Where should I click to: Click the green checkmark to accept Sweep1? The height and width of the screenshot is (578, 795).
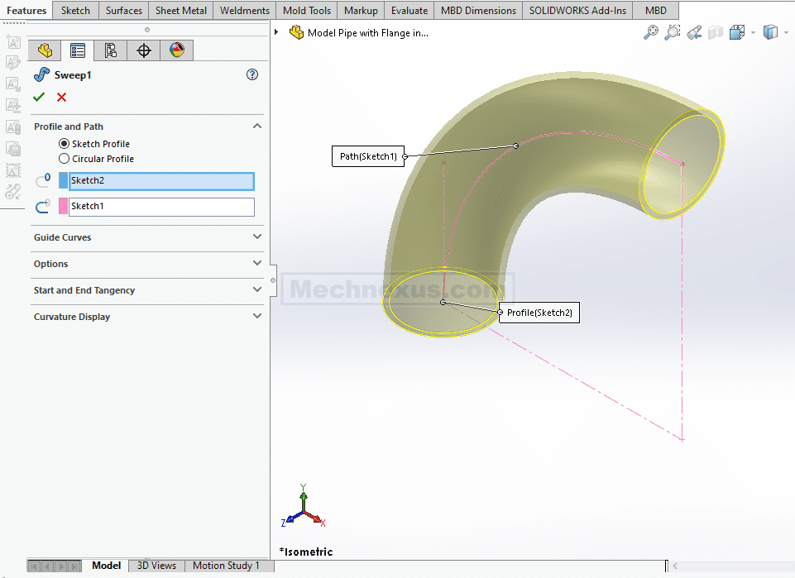pyautogui.click(x=38, y=98)
